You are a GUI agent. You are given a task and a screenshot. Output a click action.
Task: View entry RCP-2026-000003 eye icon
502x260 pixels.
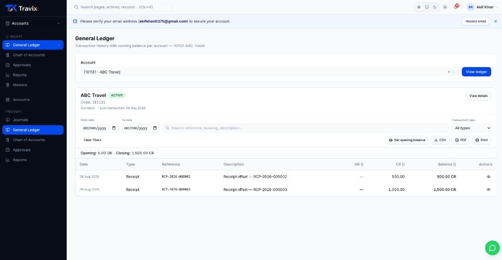point(488,189)
